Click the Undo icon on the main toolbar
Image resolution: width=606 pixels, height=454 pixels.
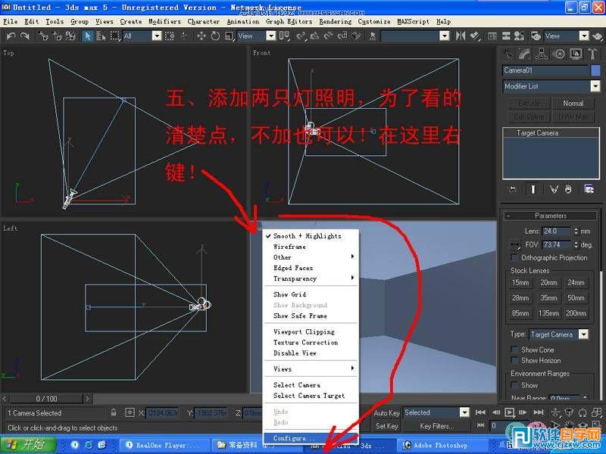point(10,36)
